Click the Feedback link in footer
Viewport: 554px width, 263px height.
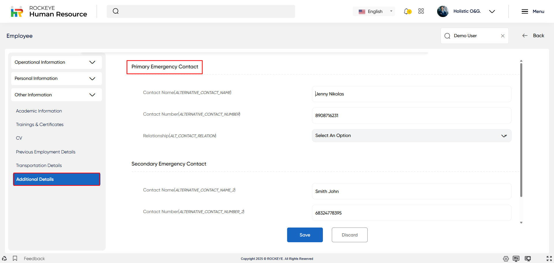34,258
